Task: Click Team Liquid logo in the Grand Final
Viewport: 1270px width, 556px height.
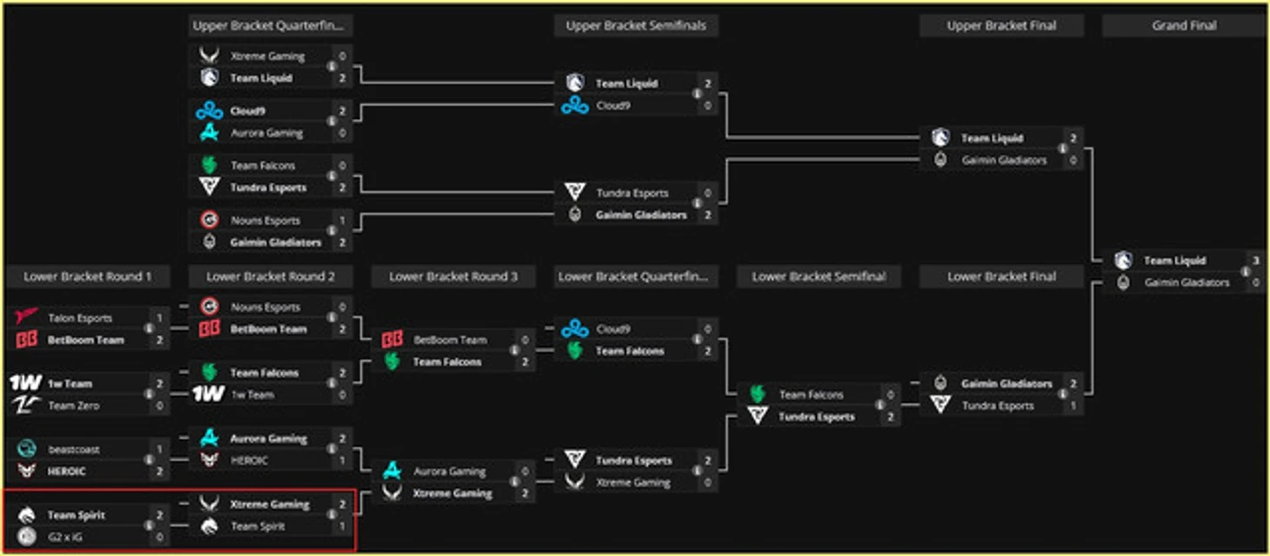Action: tap(1123, 261)
